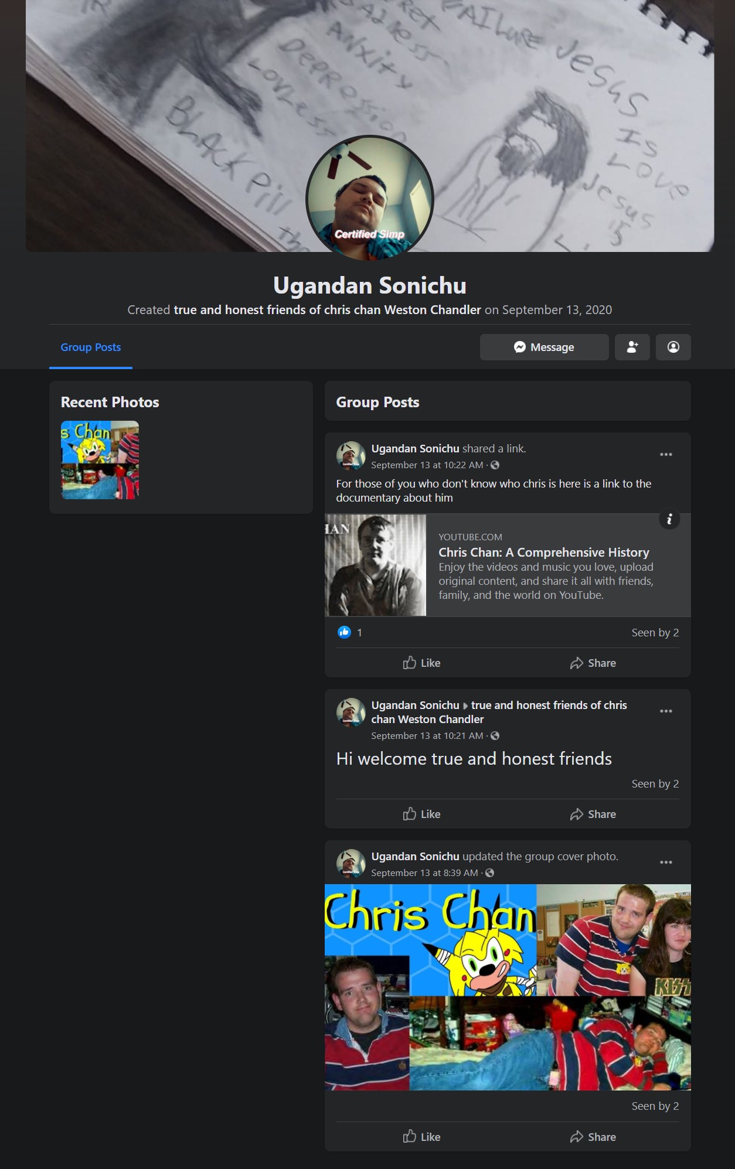
Task: Open options menu on shared link post
Action: [x=666, y=455]
